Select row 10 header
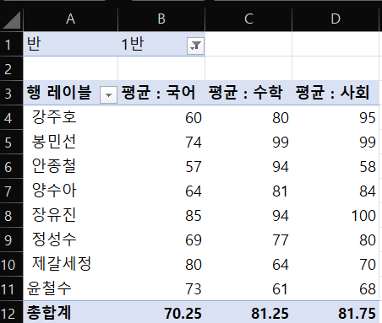Screen dimensions: 382x323 coord(11,265)
